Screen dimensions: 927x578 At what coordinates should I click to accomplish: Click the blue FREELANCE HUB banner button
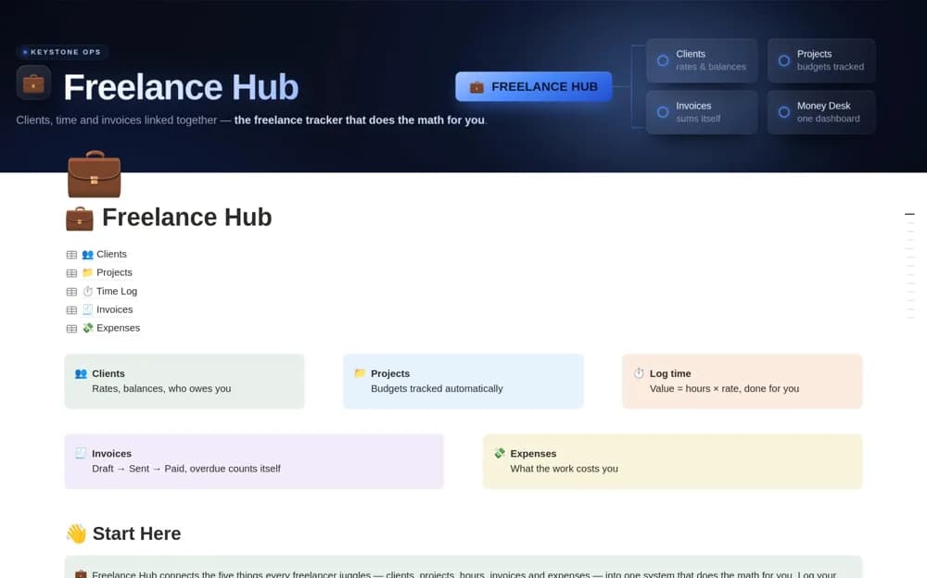pos(533,86)
